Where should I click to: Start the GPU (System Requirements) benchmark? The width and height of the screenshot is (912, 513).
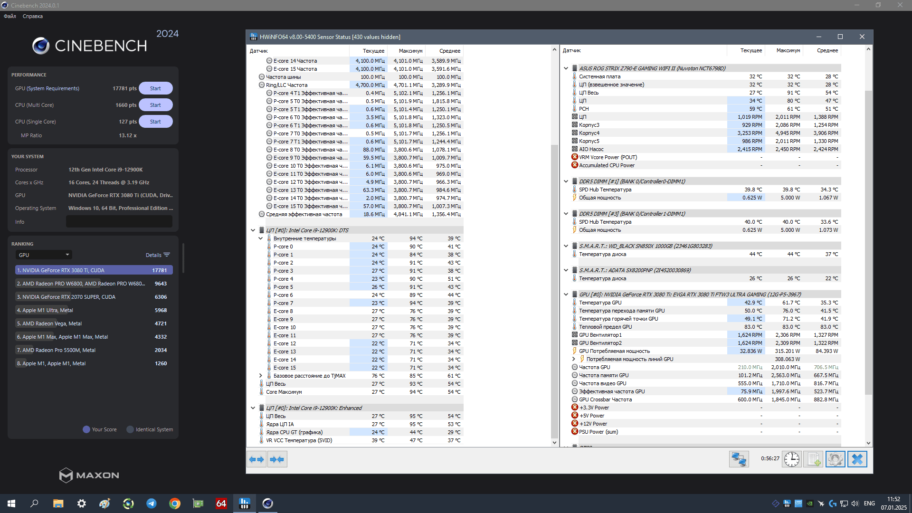pos(155,88)
